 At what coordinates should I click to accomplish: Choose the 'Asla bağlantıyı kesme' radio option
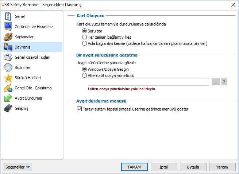[84, 43]
